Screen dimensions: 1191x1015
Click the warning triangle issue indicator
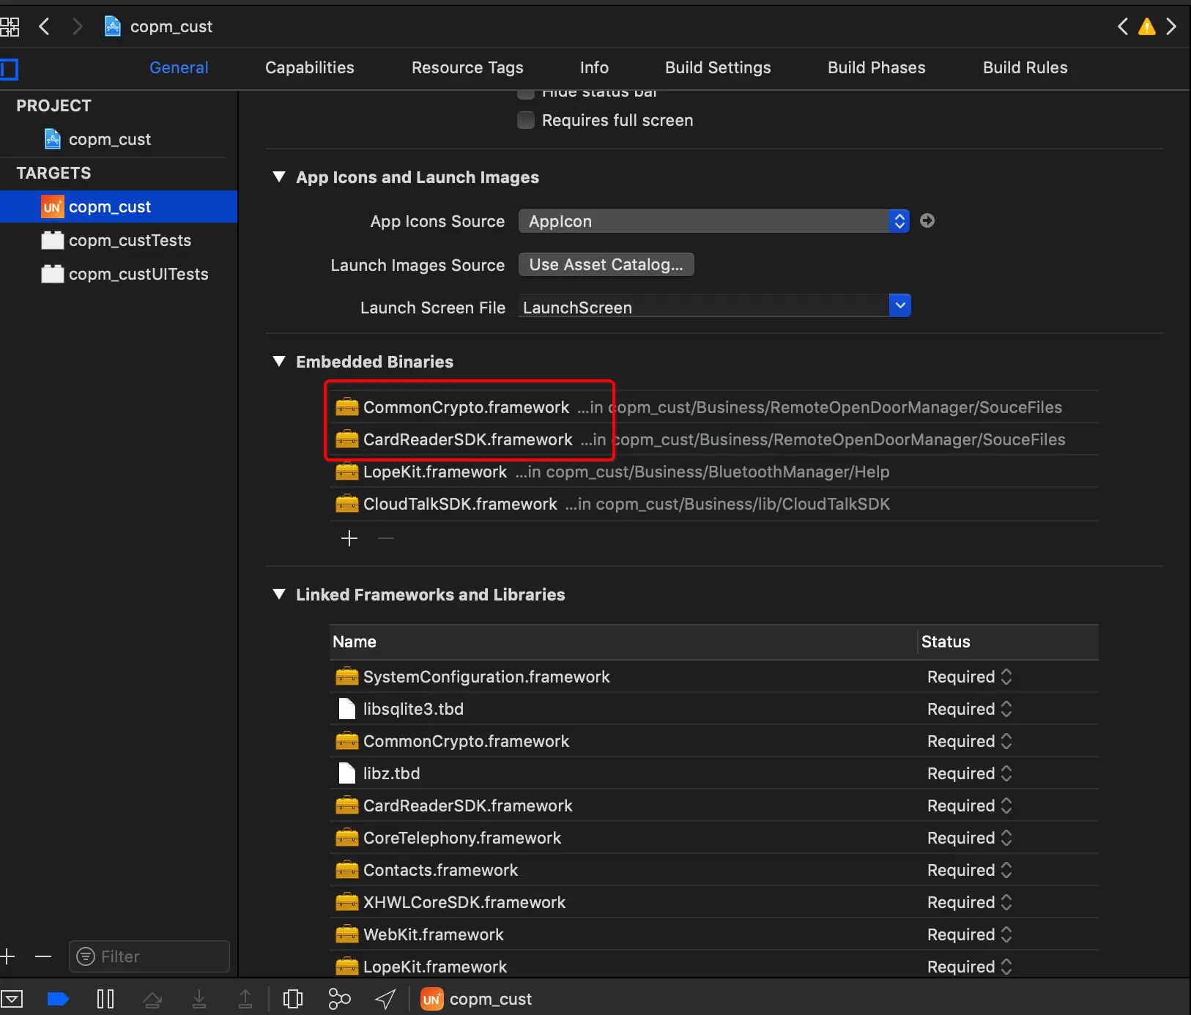pos(1146,26)
